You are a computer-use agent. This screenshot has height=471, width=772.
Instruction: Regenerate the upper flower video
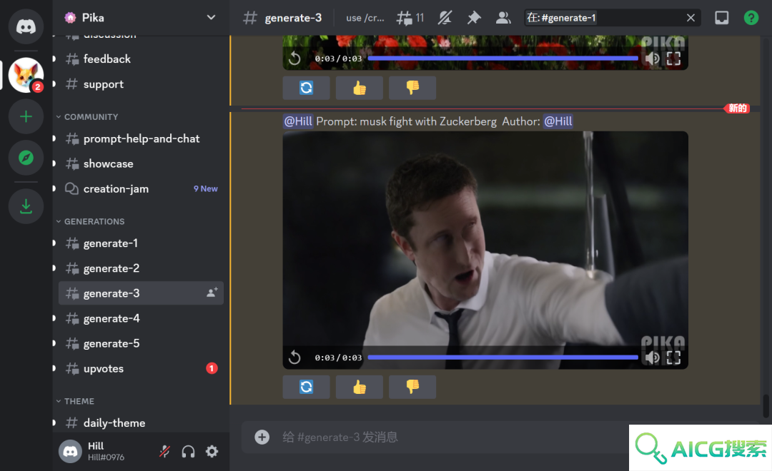click(x=306, y=88)
